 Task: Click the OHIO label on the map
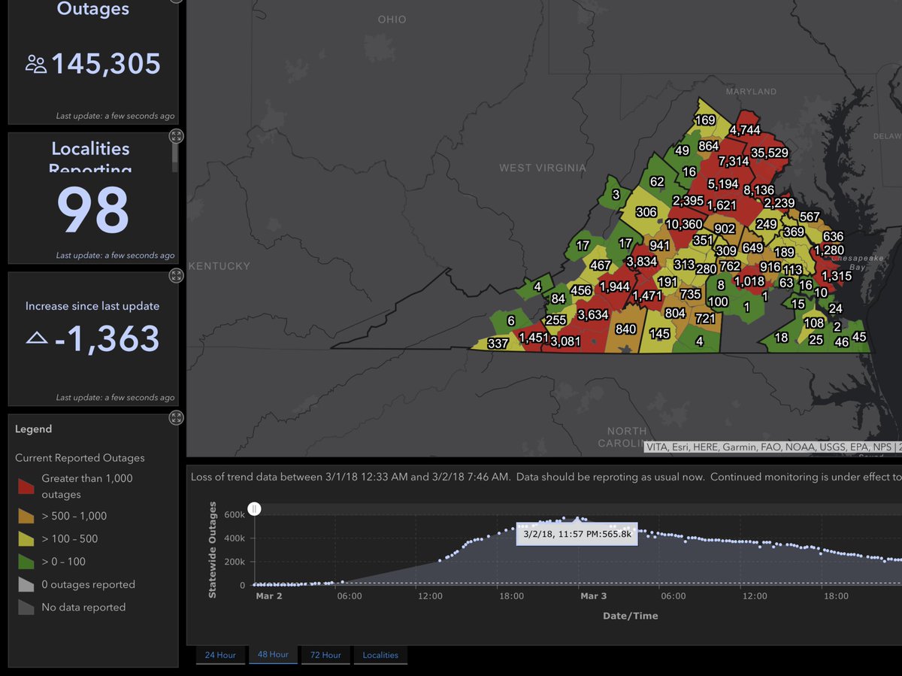point(392,20)
